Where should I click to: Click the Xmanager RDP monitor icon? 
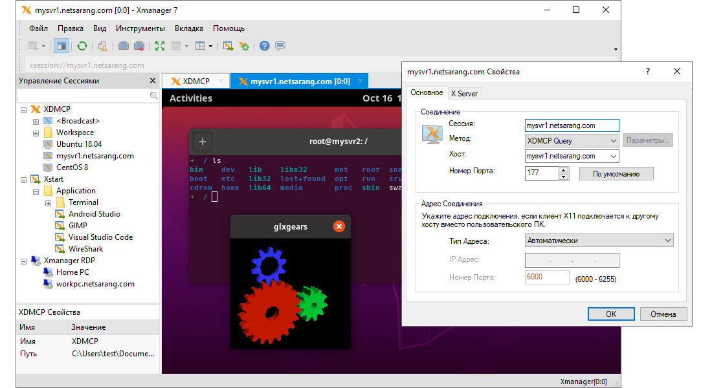(36, 261)
